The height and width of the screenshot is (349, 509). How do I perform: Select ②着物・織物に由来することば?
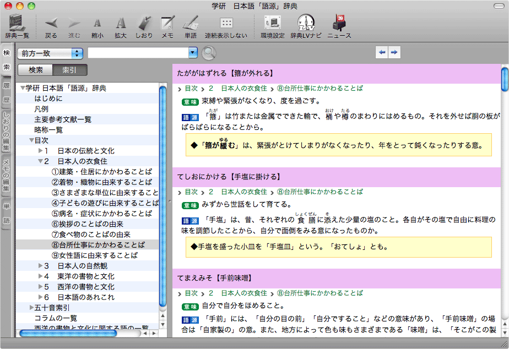(x=101, y=182)
